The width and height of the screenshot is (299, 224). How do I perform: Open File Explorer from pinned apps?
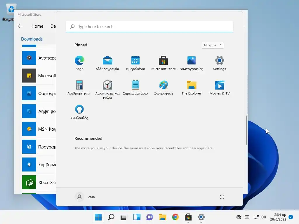click(x=192, y=87)
